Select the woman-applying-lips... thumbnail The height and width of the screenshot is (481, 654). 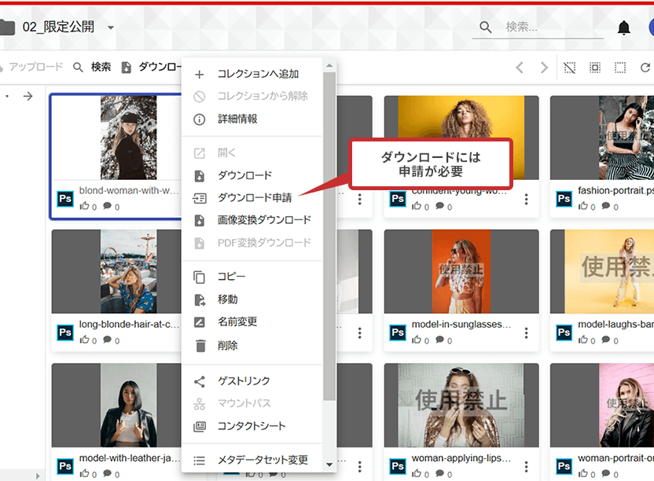click(461, 405)
